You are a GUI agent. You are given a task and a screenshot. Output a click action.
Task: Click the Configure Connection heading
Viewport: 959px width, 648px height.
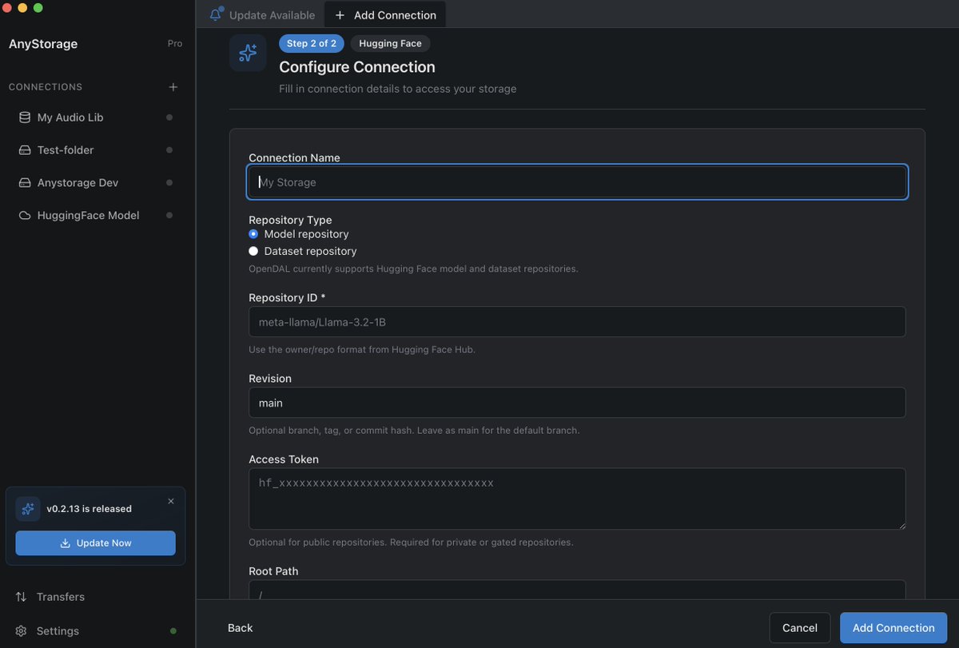357,67
